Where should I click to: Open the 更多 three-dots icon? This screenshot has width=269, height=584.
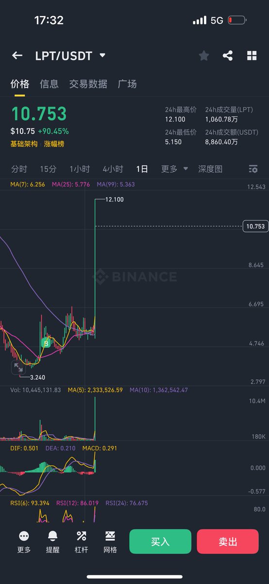point(24,536)
